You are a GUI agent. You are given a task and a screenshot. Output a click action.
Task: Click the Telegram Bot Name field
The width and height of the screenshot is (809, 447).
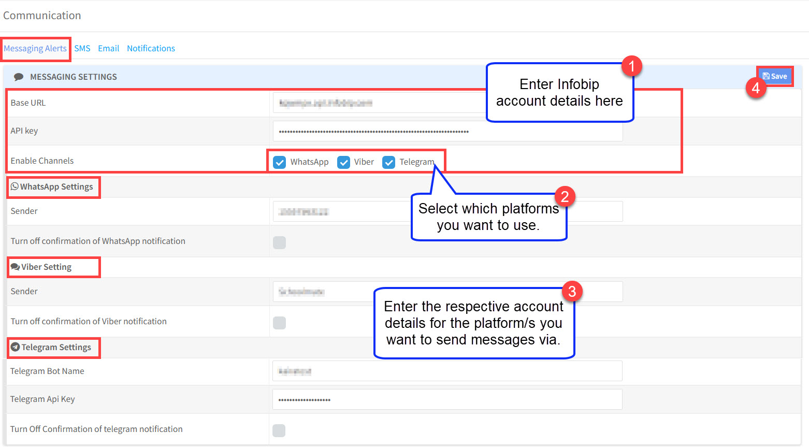point(447,371)
